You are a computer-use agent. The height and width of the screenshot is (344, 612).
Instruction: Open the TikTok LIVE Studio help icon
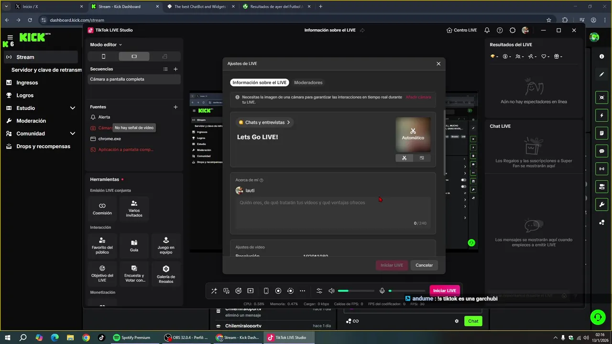click(x=500, y=30)
